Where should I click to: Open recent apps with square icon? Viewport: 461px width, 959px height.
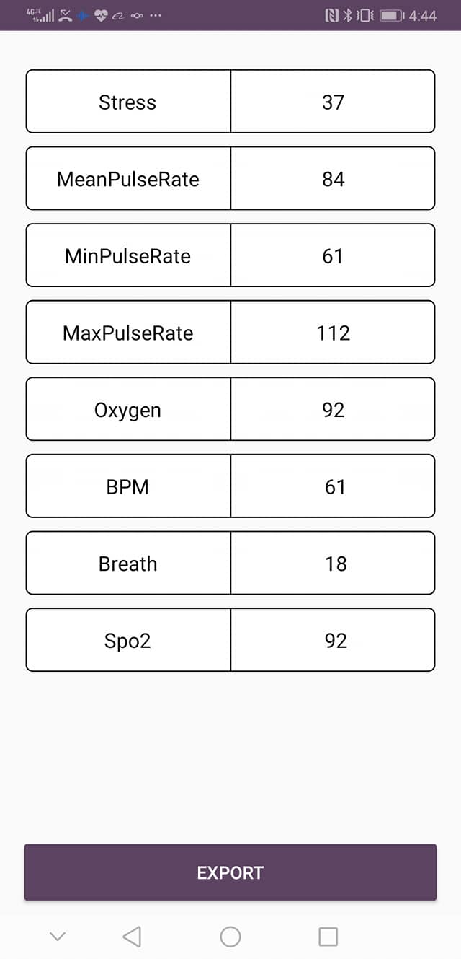click(328, 937)
